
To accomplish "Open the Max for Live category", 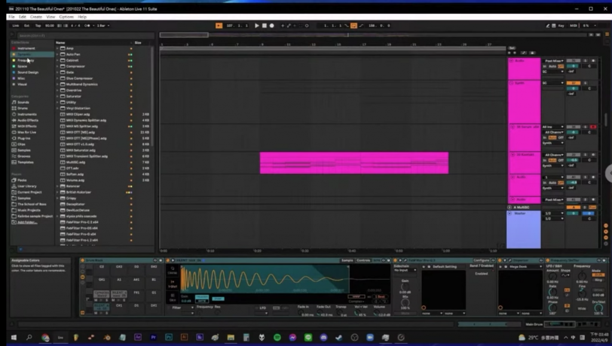I will 26,132.
